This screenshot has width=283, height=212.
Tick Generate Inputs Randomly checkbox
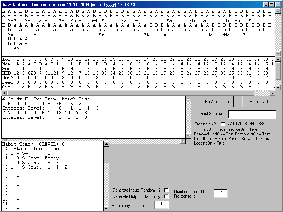(x=166, y=190)
